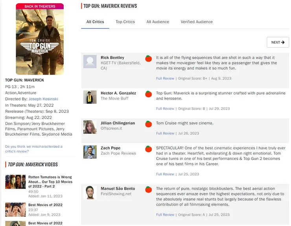291x226 pixels.
Task: Click the 'Original Score: A' text
Action: pyautogui.click(x=192, y=215)
